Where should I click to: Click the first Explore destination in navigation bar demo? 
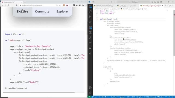coord(22,11)
